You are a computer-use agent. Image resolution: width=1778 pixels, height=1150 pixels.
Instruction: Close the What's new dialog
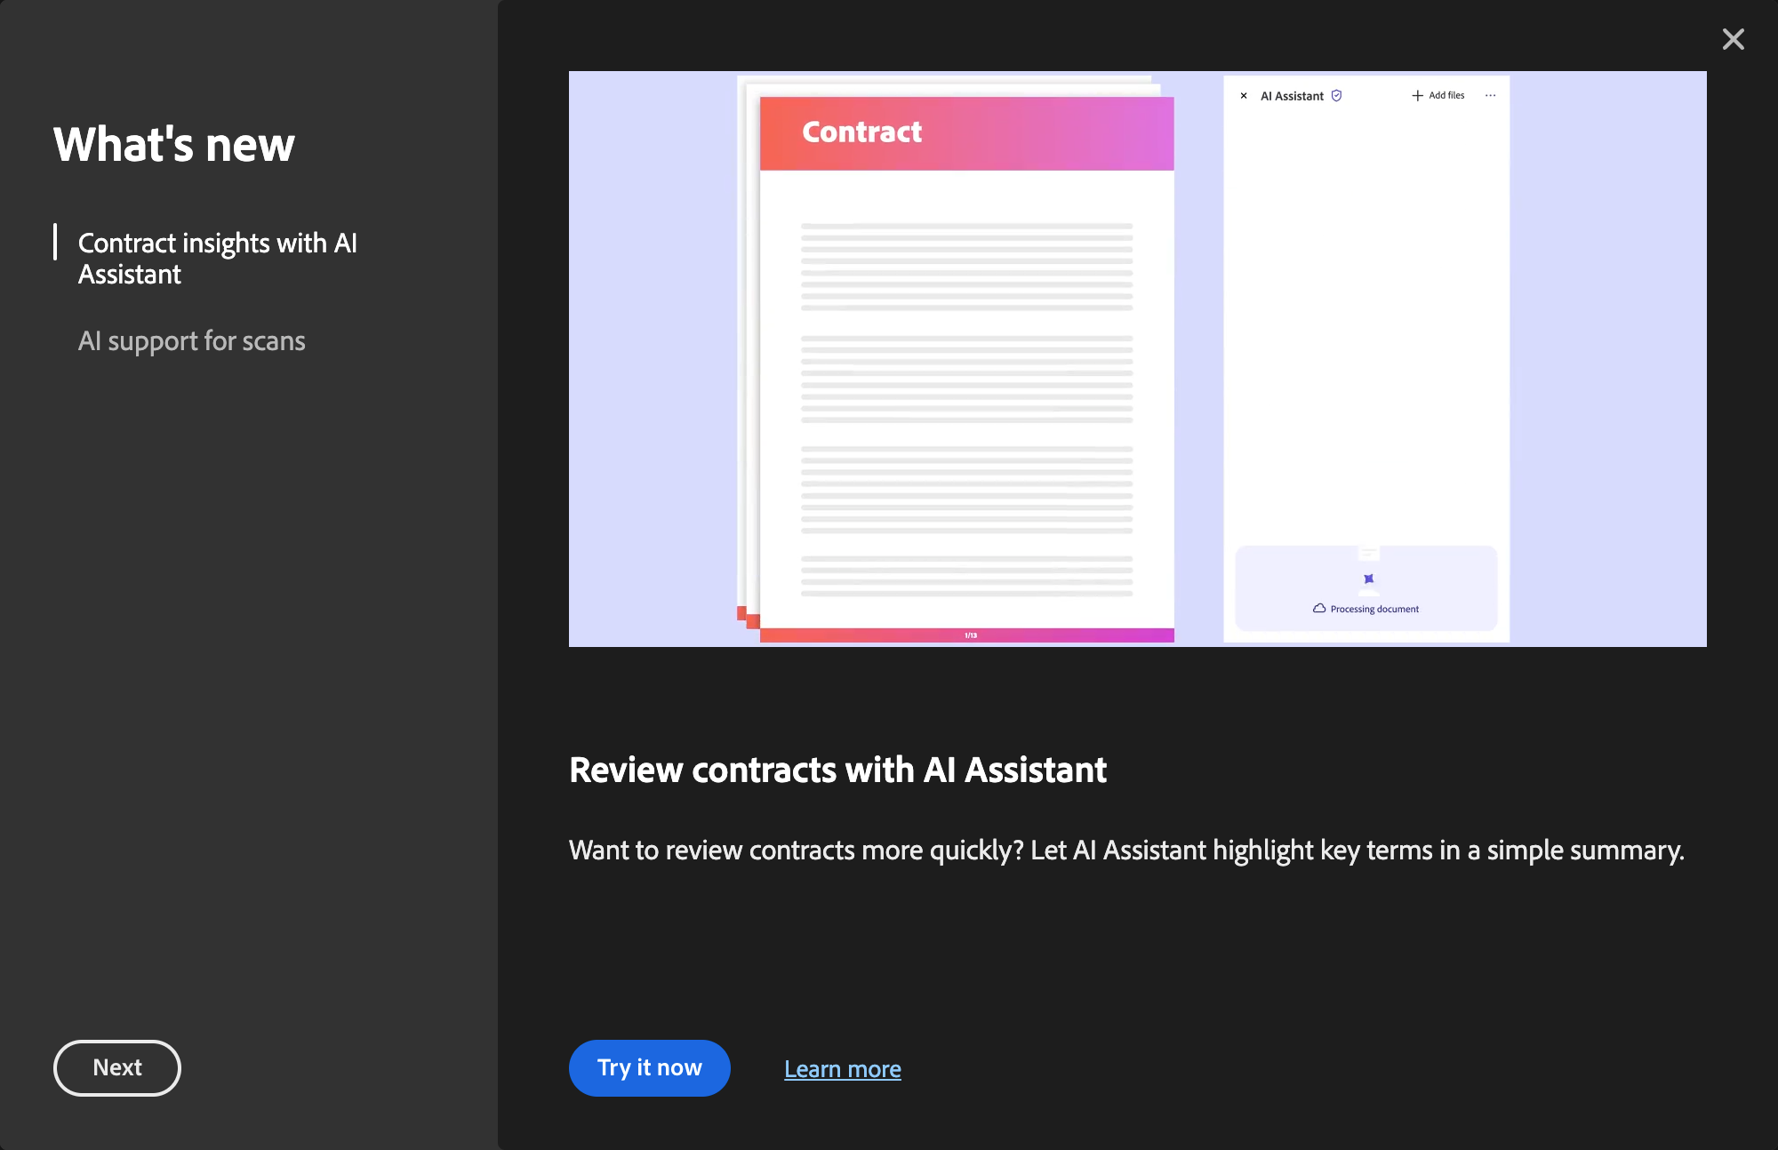1733,39
